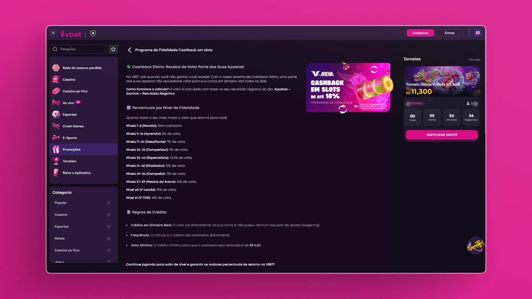532x299 pixels.
Task: Select Cassino ao Vivo in Categoria list
Action: click(67, 250)
